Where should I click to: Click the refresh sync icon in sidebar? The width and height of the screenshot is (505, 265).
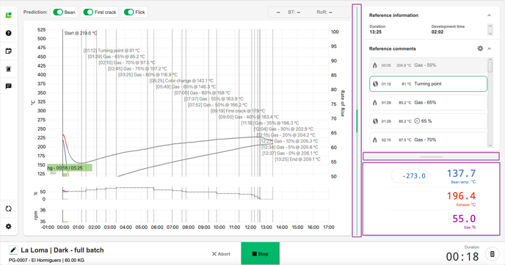tap(9, 208)
